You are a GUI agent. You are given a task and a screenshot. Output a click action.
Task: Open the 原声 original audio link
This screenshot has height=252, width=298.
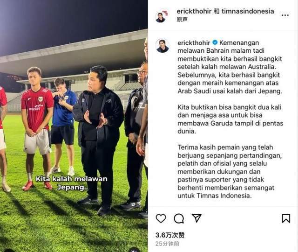coord(182,20)
